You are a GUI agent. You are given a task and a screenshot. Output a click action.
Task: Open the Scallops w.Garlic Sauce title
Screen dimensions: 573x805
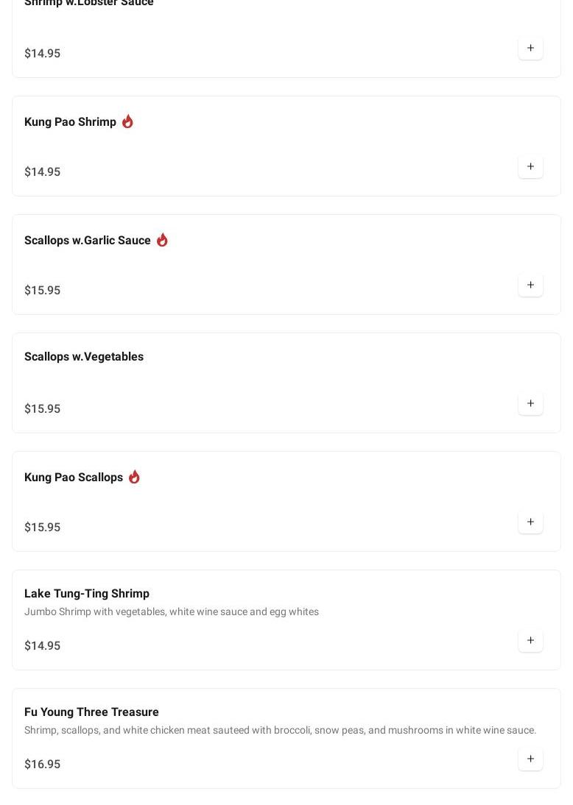(87, 241)
